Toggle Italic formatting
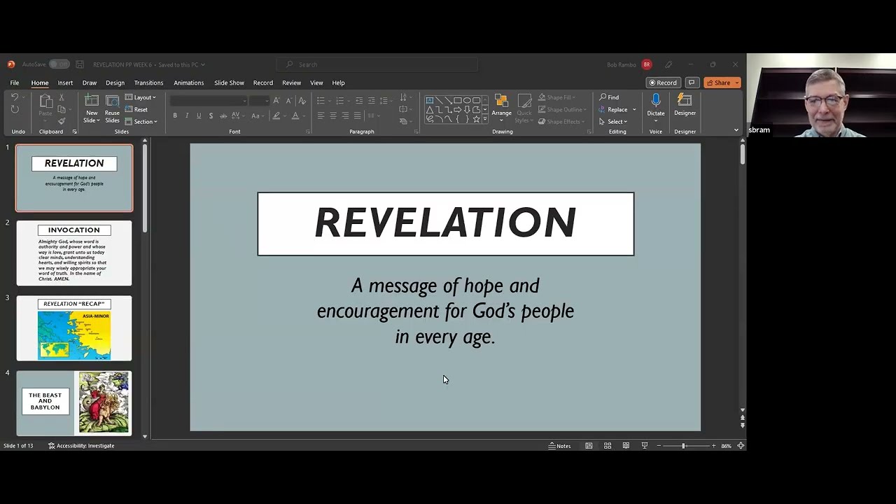Image resolution: width=896 pixels, height=504 pixels. pyautogui.click(x=187, y=115)
